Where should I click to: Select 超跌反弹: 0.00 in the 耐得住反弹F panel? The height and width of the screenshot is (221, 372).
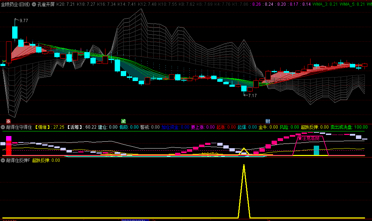tap(46, 160)
